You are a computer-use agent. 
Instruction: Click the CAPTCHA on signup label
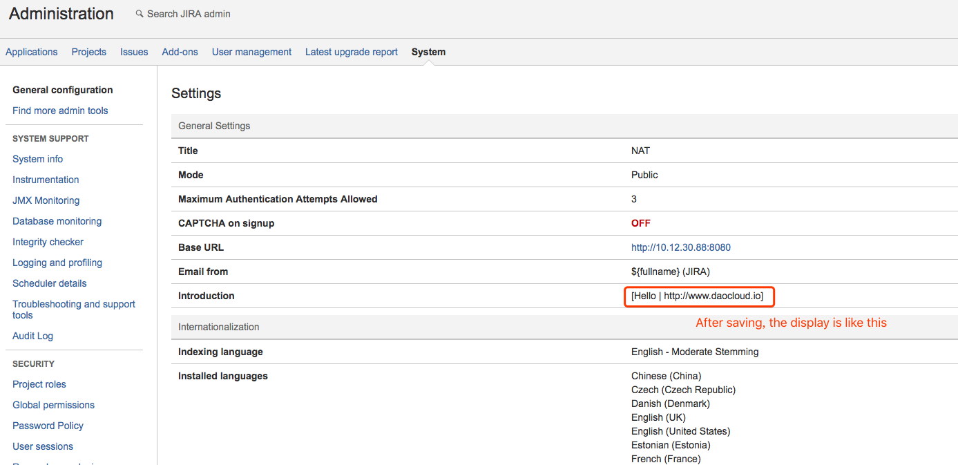227,223
